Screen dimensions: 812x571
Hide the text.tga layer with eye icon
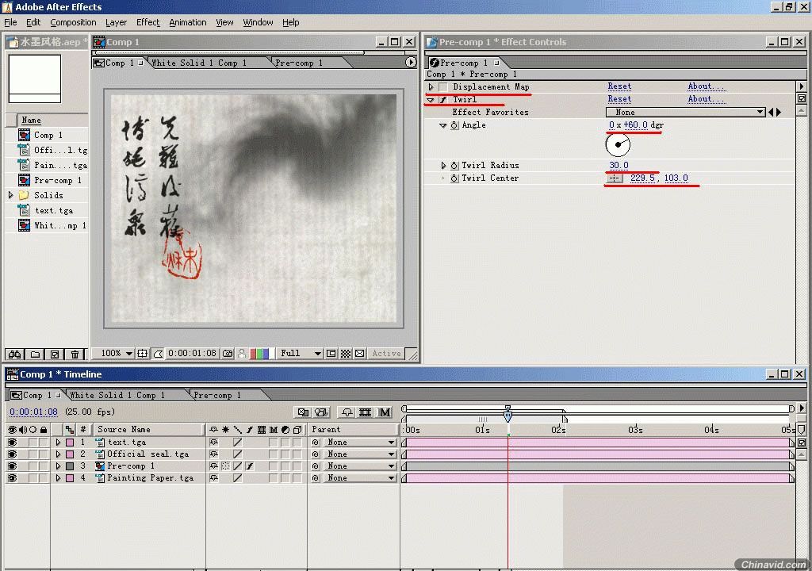click(12, 443)
